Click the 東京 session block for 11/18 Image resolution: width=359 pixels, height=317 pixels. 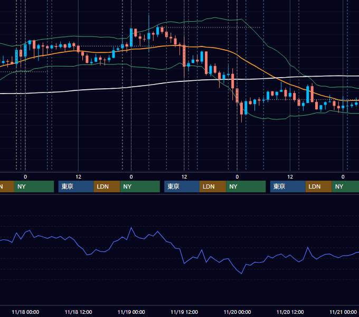[76, 187]
